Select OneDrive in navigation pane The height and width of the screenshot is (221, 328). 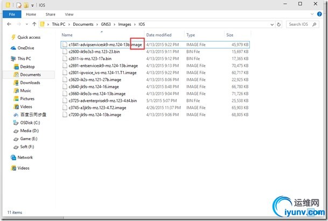(26, 48)
